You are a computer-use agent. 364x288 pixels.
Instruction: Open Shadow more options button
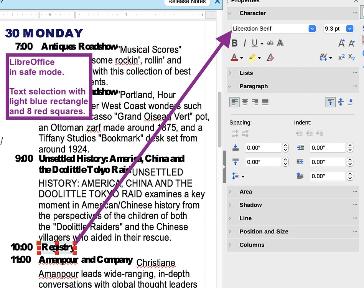click(355, 205)
